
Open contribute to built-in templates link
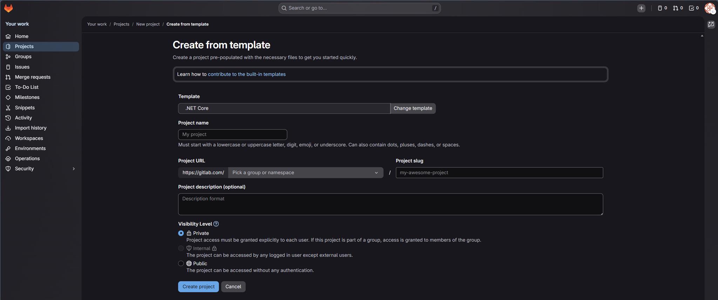(x=246, y=74)
